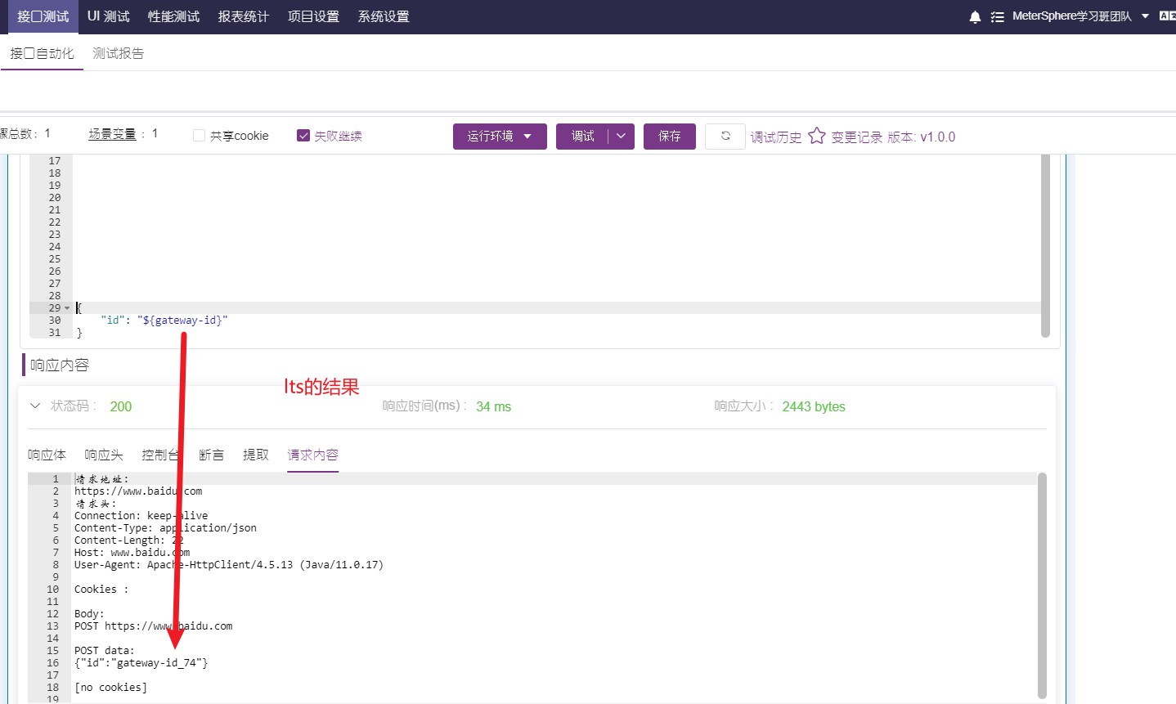Viewport: 1176px width, 704px height.
Task: Click the refresh icon beside 调试历史
Action: tap(725, 136)
